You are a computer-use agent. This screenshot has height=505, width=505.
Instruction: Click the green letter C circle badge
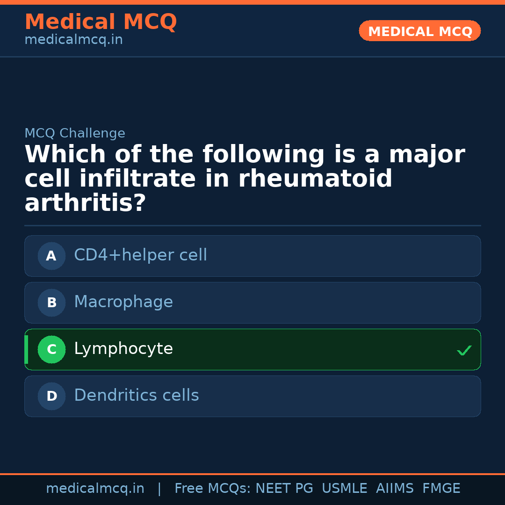click(51, 349)
